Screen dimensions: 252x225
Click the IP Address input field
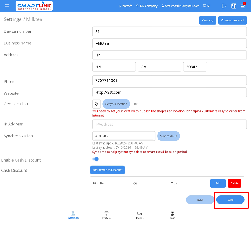click(169, 124)
